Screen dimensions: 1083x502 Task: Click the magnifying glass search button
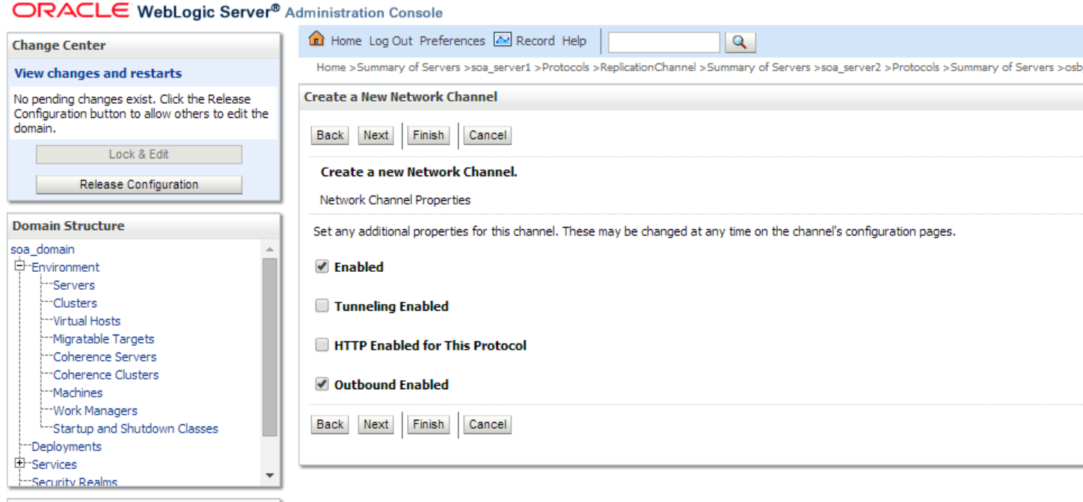click(x=740, y=42)
